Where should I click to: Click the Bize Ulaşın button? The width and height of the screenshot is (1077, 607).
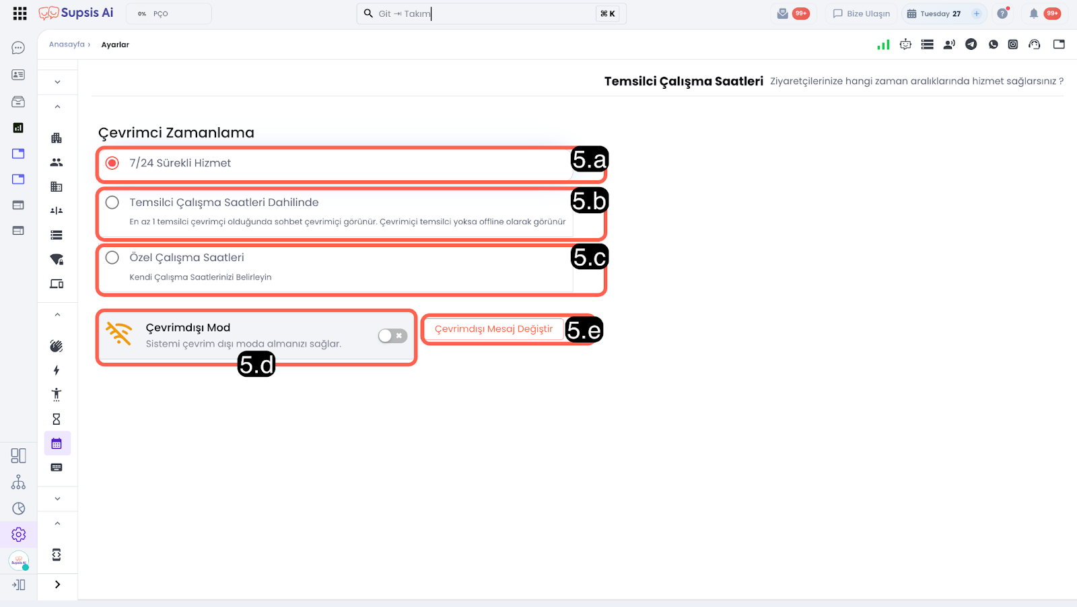[x=861, y=13]
